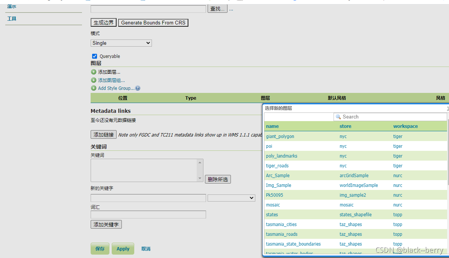
Task: Sort layer list by workspace column
Action: (x=405, y=126)
